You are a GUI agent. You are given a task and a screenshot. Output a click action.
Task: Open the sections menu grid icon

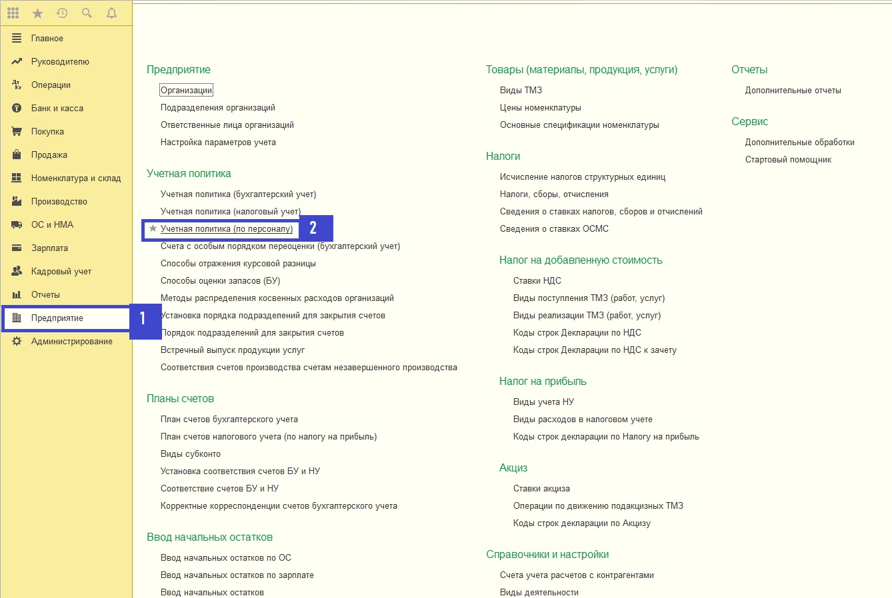13,13
